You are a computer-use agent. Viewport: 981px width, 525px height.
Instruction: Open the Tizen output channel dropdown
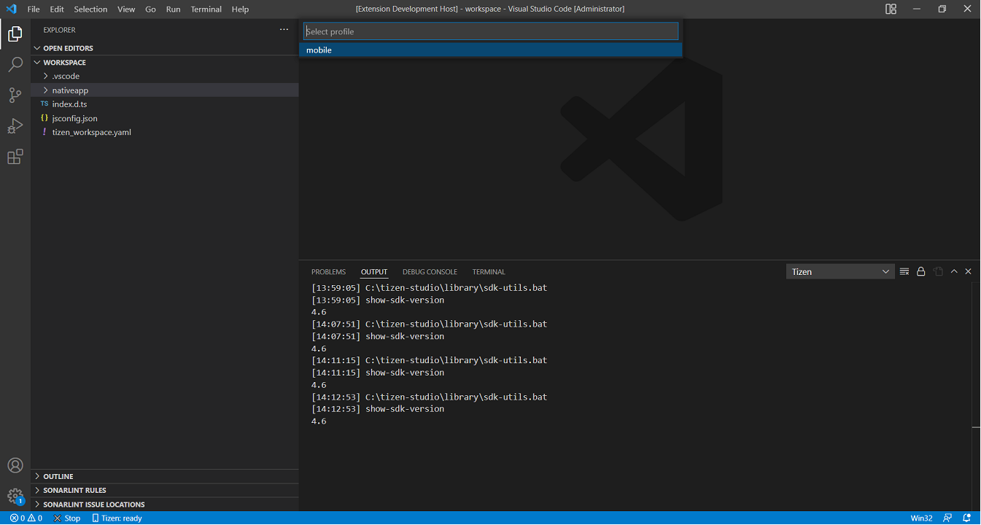[840, 271]
